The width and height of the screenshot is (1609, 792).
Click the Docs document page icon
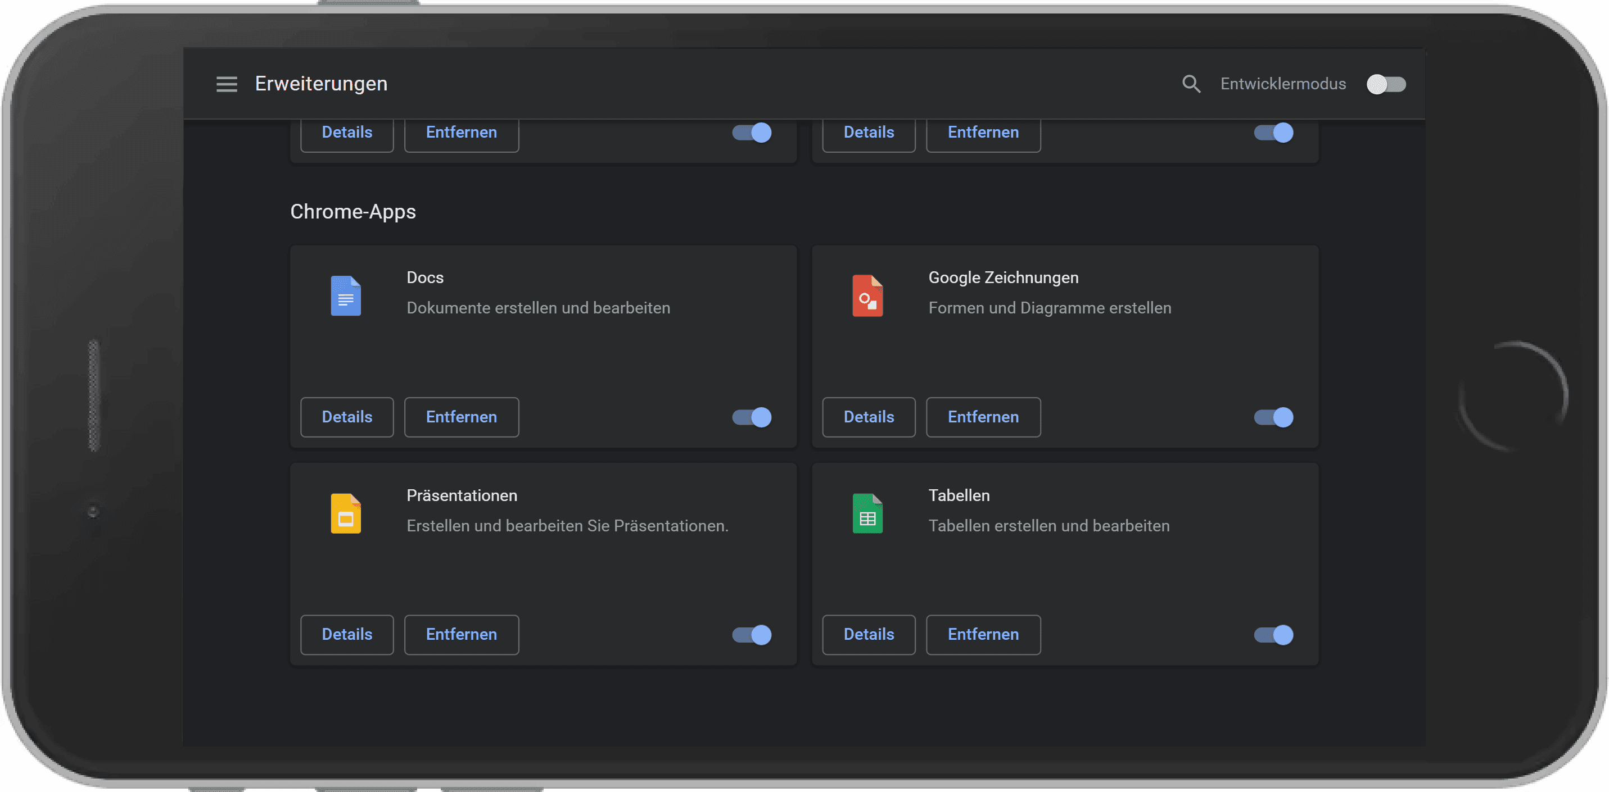click(x=346, y=296)
